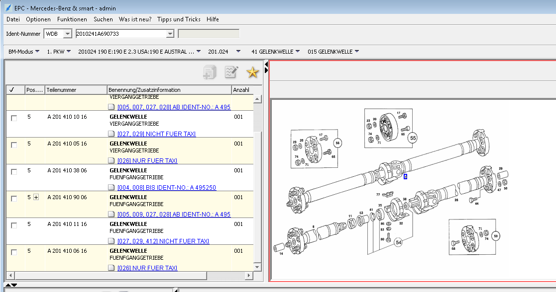Open the Tipps und Tricks menu
The width and height of the screenshot is (556, 292).
[179, 19]
